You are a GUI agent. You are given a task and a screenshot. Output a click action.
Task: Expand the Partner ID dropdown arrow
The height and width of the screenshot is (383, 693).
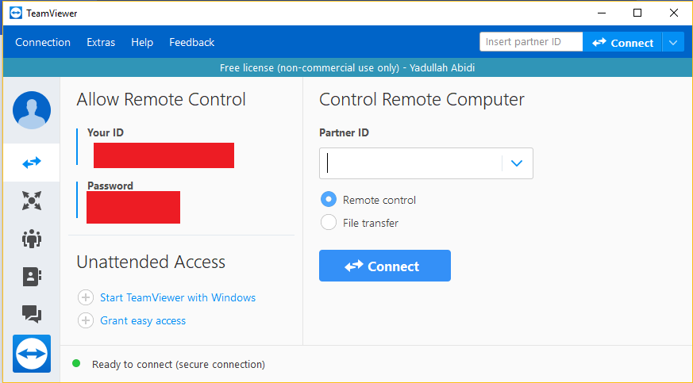click(517, 163)
